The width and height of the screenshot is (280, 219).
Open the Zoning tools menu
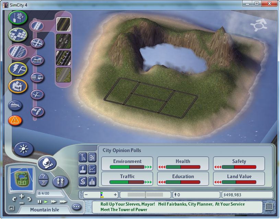coord(17,34)
